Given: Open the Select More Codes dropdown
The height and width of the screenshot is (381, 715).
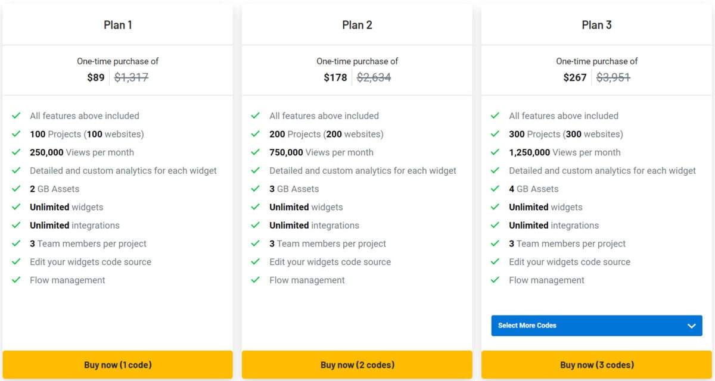Looking at the screenshot, I should point(596,326).
